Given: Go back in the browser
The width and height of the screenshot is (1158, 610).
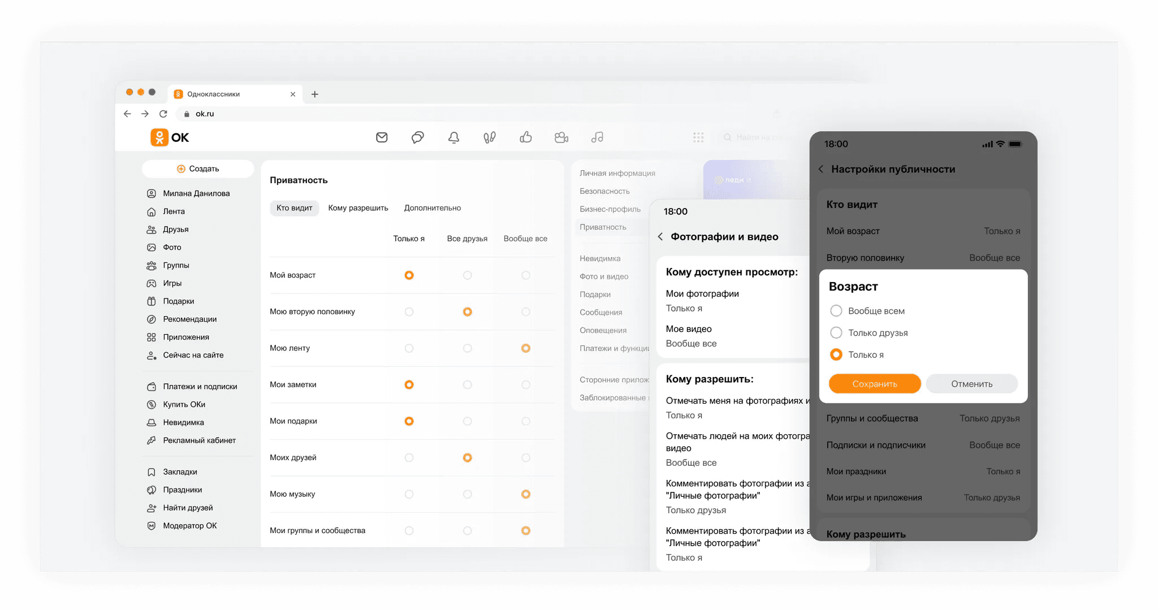Looking at the screenshot, I should pos(127,114).
